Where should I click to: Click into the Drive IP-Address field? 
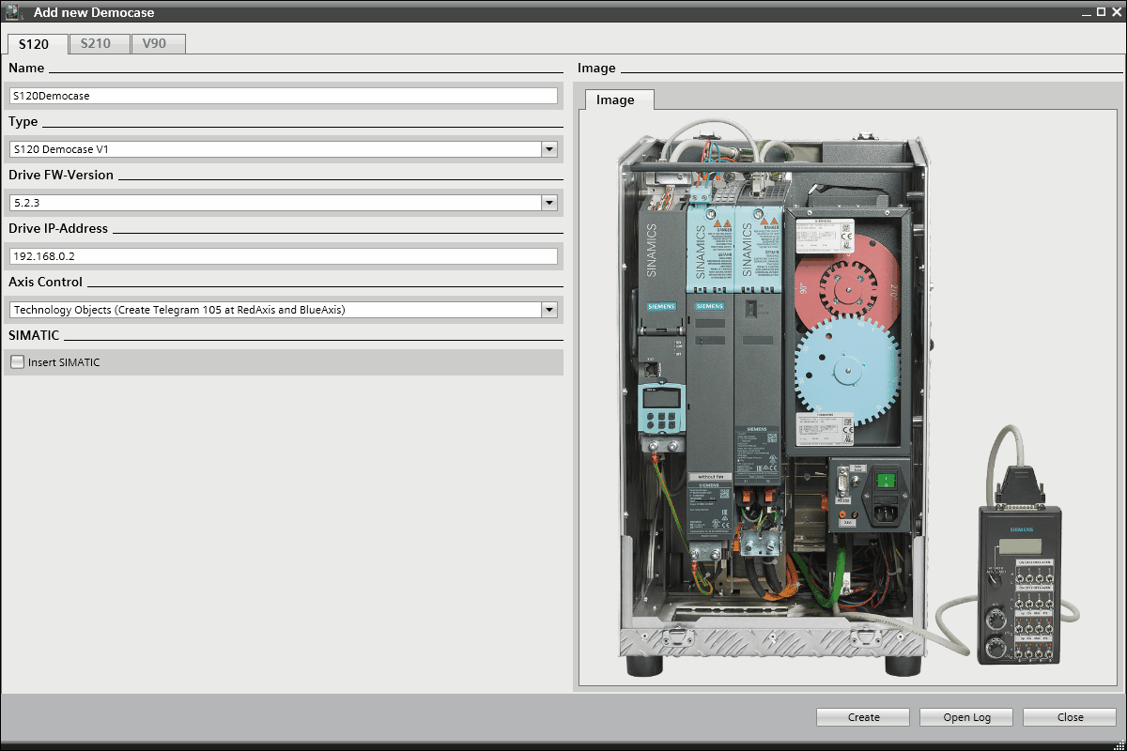tap(282, 256)
